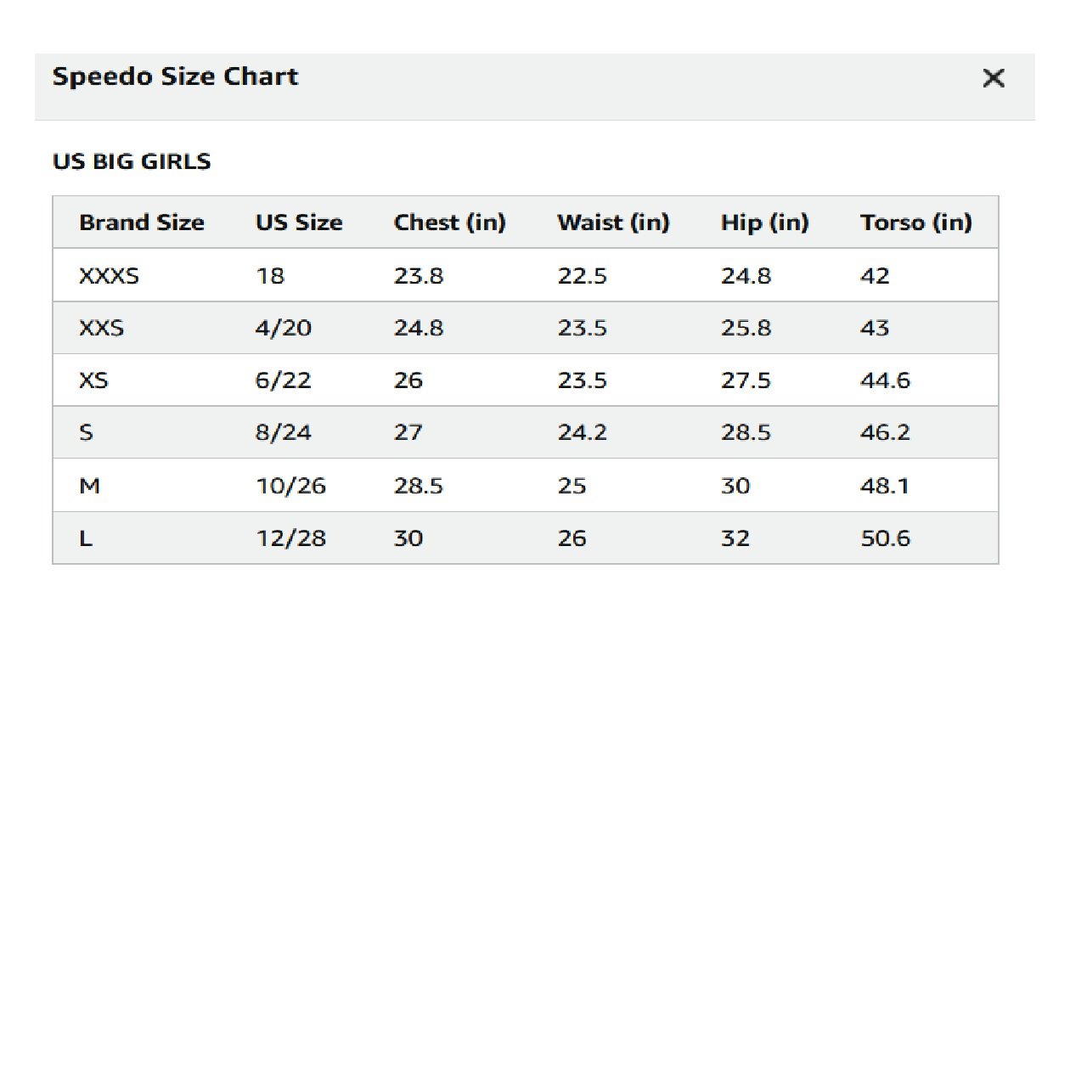This screenshot has height=1087, width=1087.
Task: Click the US BIG GIRLS heading
Action: click(x=132, y=161)
